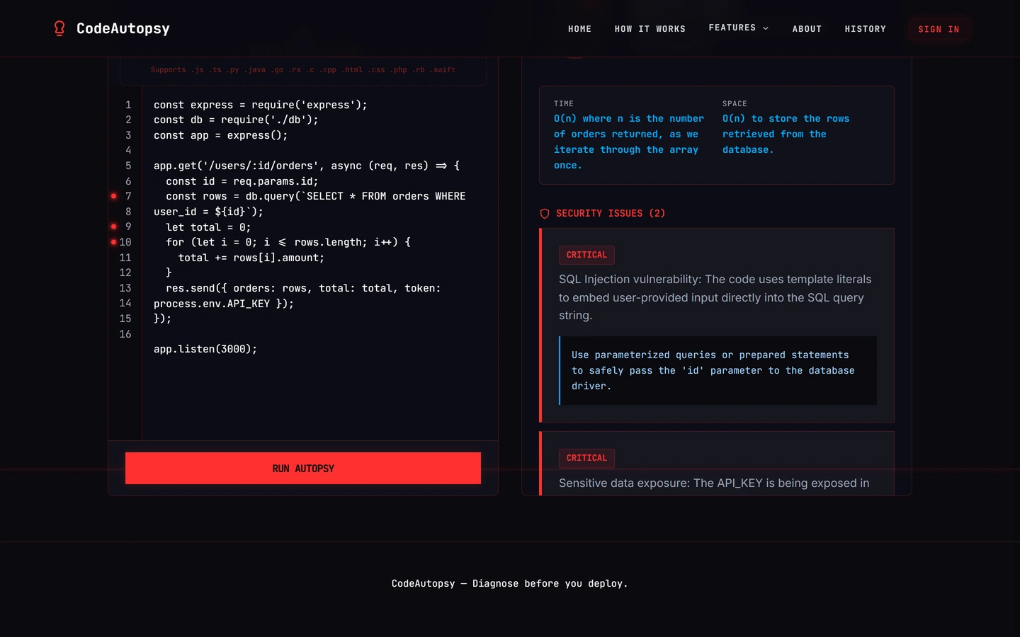1020x637 pixels.
Task: Click the SPACE complexity description
Action: [786, 134]
